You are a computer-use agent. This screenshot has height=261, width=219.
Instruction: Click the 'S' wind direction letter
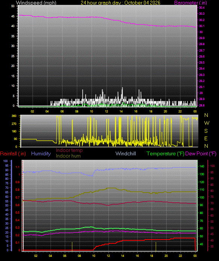pyautogui.click(x=206, y=131)
